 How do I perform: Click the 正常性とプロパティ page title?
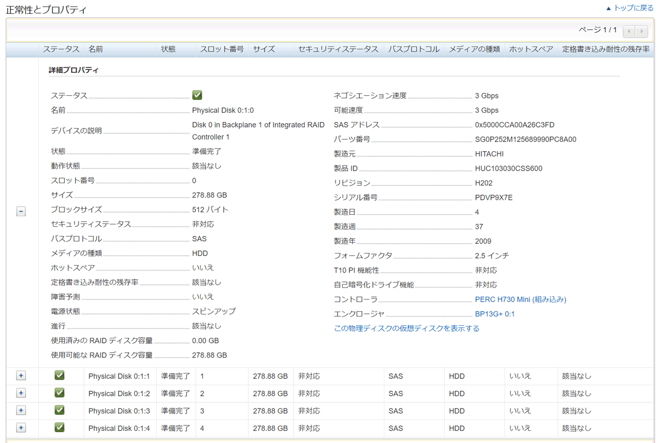46,10
